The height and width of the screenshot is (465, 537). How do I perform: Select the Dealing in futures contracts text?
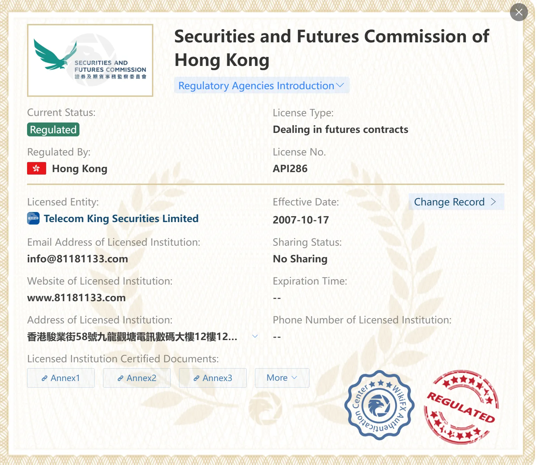pyautogui.click(x=340, y=129)
